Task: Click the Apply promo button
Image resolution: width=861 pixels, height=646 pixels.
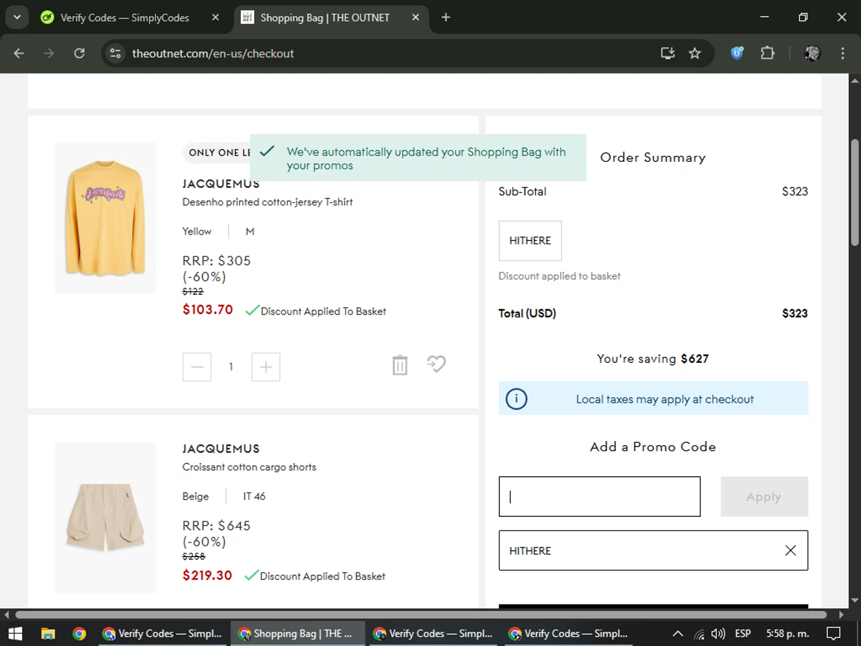Action: coord(764,497)
